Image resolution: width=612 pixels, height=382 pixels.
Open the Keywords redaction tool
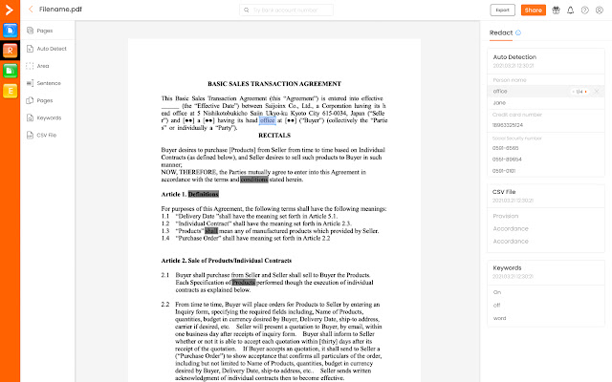44,117
